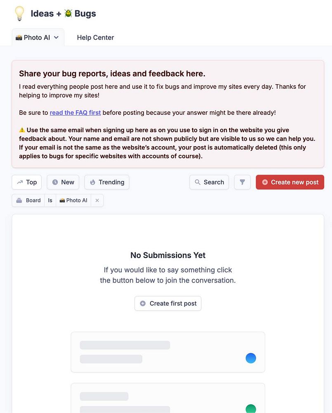Expand the Photo AI board dropdown

(57, 38)
